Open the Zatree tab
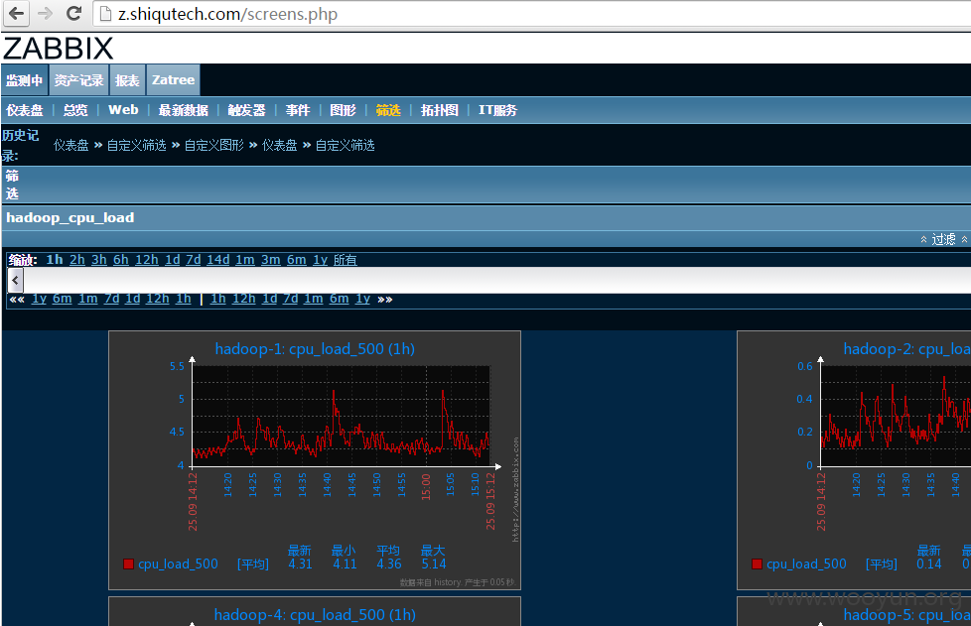971x626 pixels. [x=173, y=79]
